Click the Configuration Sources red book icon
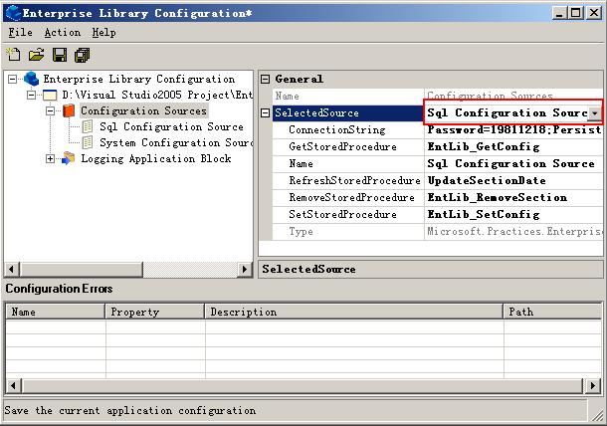The width and height of the screenshot is (607, 426). (68, 111)
